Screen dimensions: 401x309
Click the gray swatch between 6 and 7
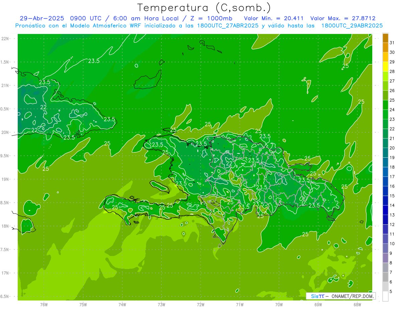[x=385, y=277]
